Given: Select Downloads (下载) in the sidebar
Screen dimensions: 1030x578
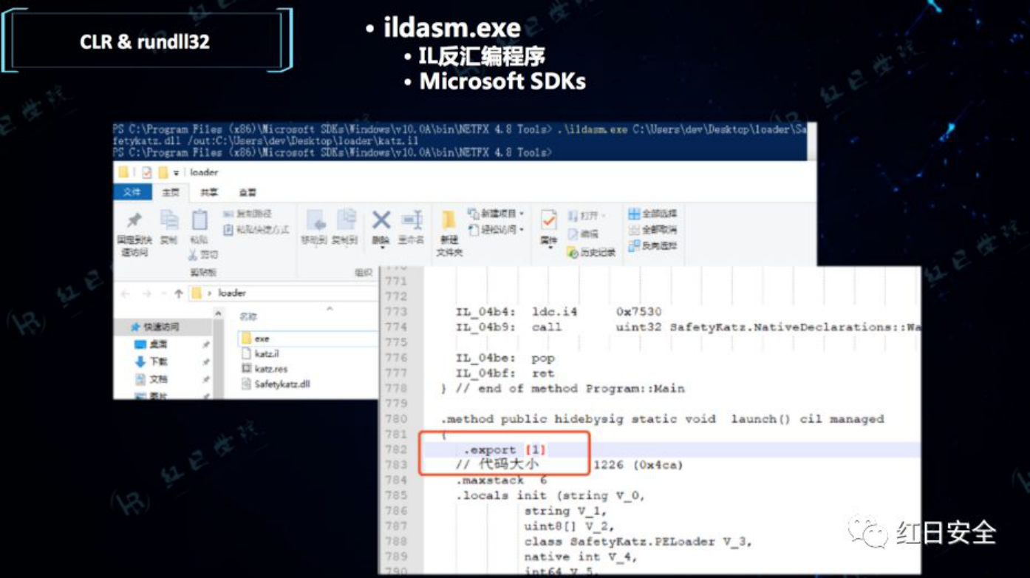Looking at the screenshot, I should [x=151, y=361].
